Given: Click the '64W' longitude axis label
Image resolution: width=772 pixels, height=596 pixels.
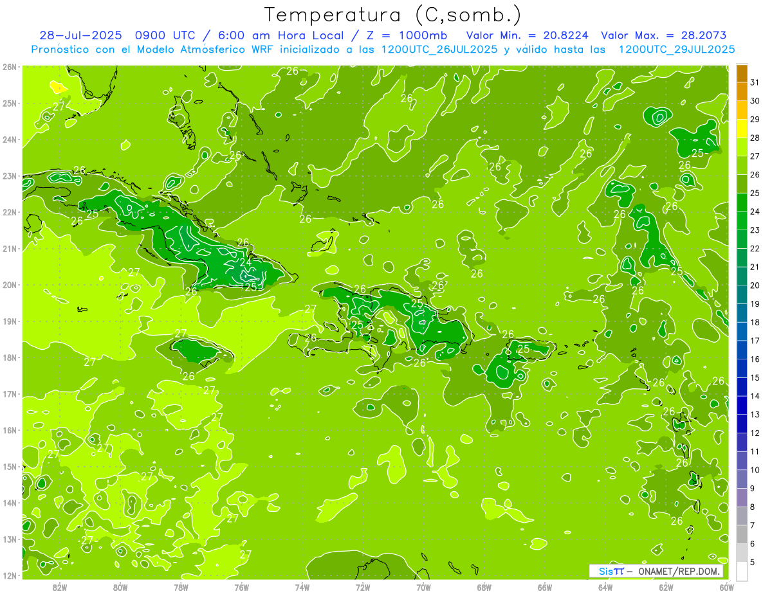Looking at the screenshot, I should click(605, 587).
